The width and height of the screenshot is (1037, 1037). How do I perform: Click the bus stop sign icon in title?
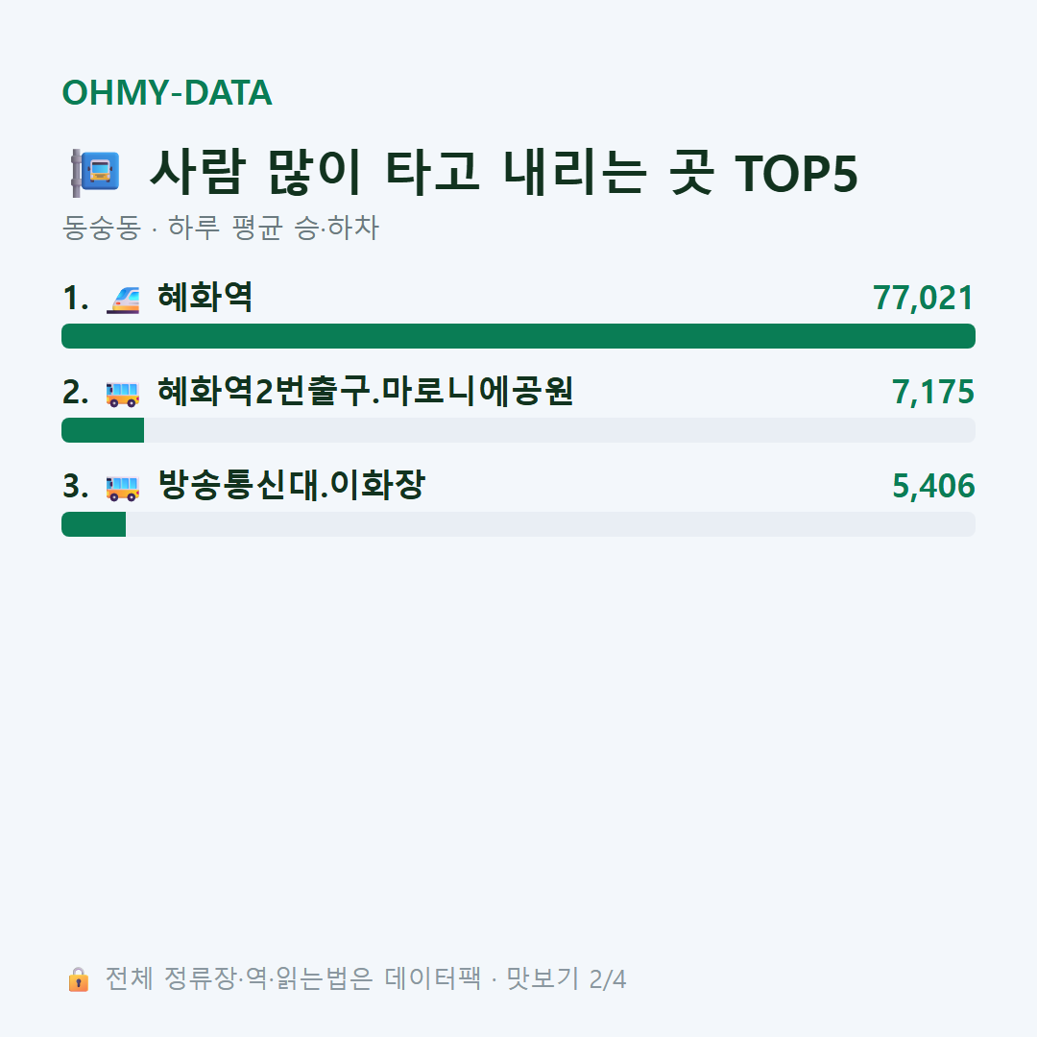[96, 173]
